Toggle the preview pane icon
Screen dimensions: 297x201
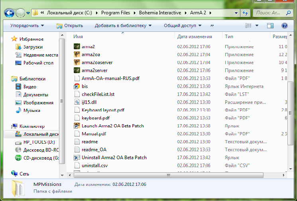[x=270, y=26]
